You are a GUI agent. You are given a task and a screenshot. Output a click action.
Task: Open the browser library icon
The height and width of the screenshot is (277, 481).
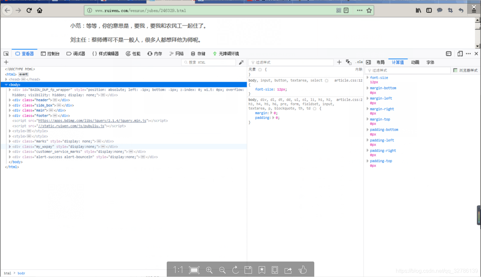(418, 10)
